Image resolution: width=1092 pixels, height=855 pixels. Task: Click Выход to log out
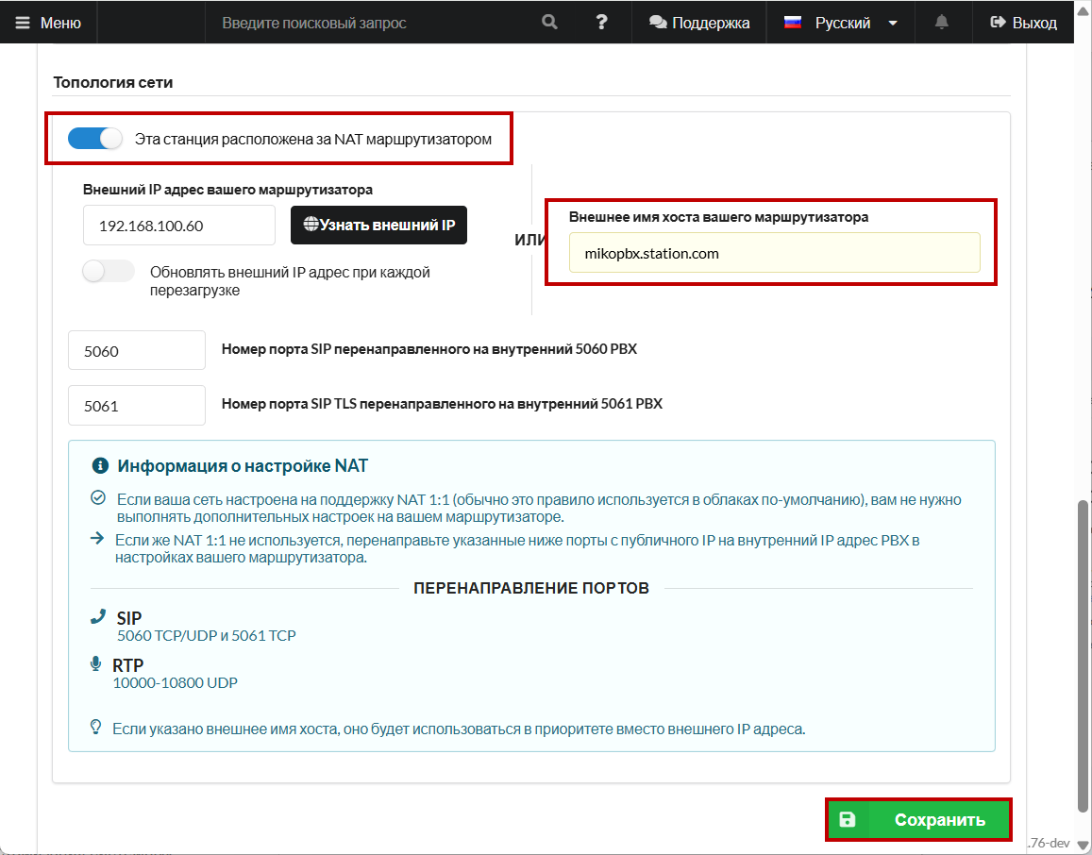(1023, 23)
